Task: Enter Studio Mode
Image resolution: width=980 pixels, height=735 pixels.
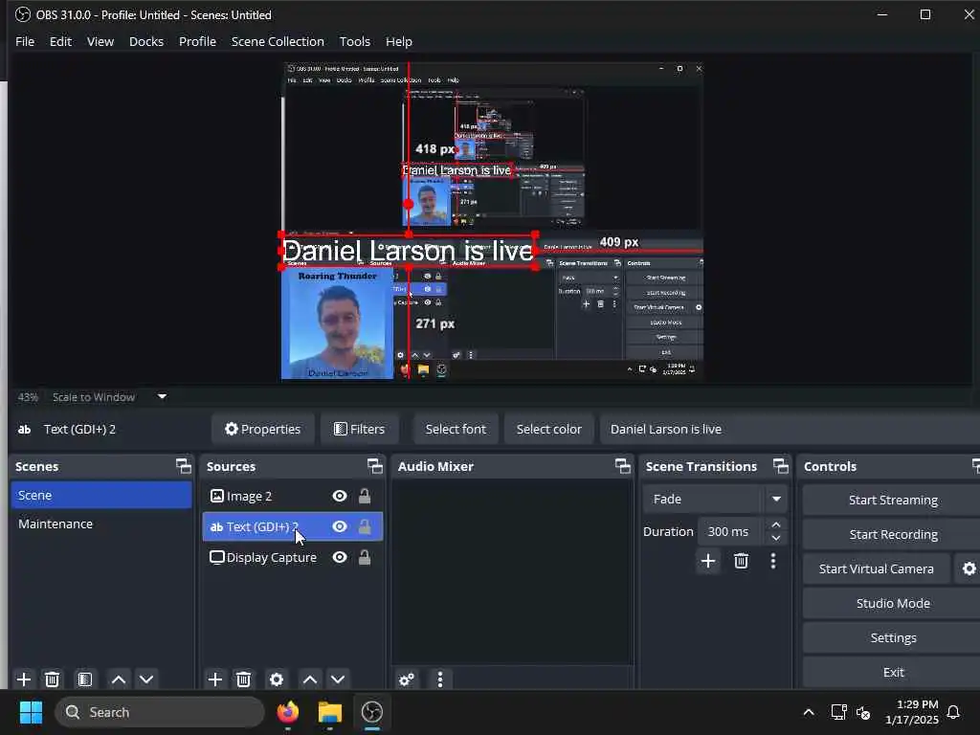Action: pyautogui.click(x=893, y=603)
